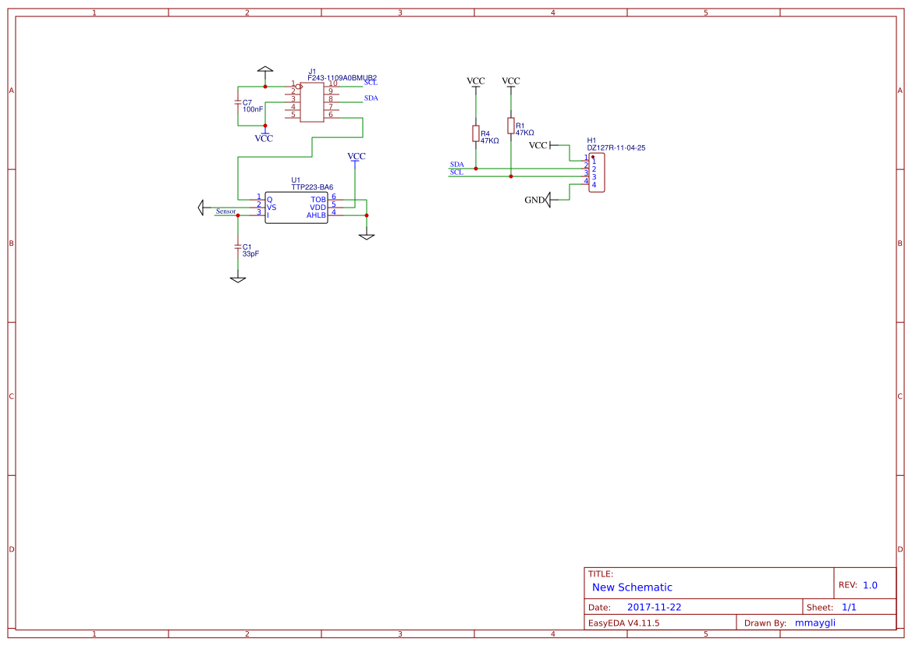This screenshot has height=646, width=912.
Task: Select the DZ127R header symbol H1
Action: coord(597,173)
